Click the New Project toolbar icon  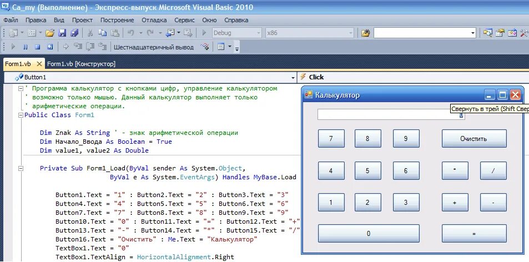coord(13,33)
